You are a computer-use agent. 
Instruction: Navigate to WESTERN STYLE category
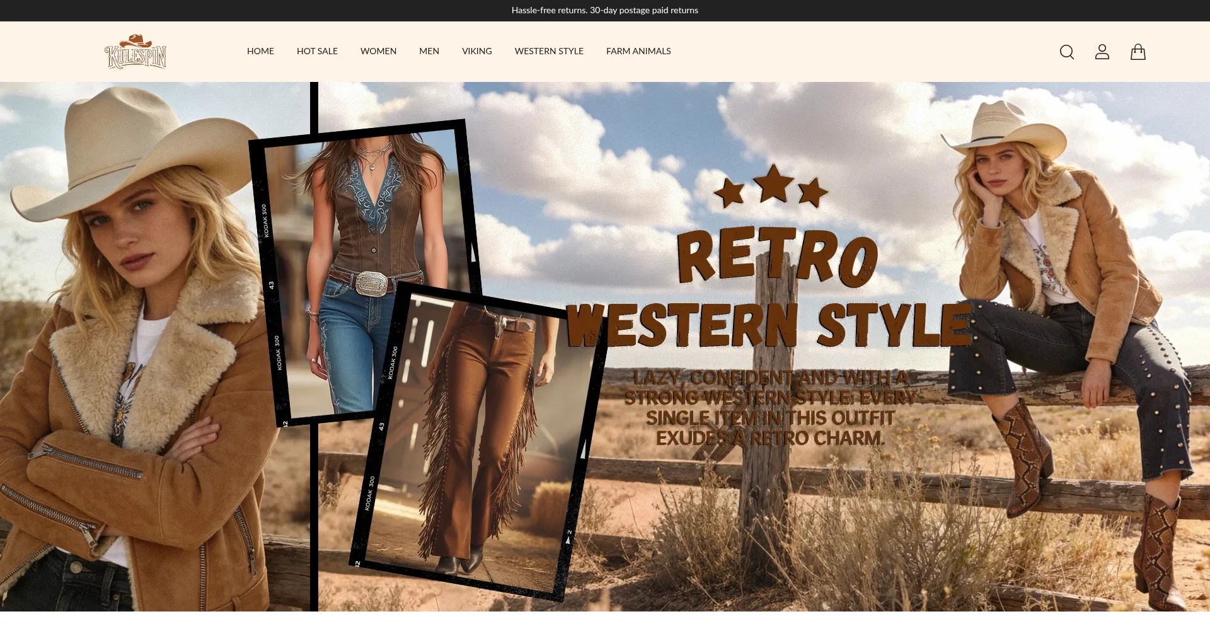click(x=549, y=51)
